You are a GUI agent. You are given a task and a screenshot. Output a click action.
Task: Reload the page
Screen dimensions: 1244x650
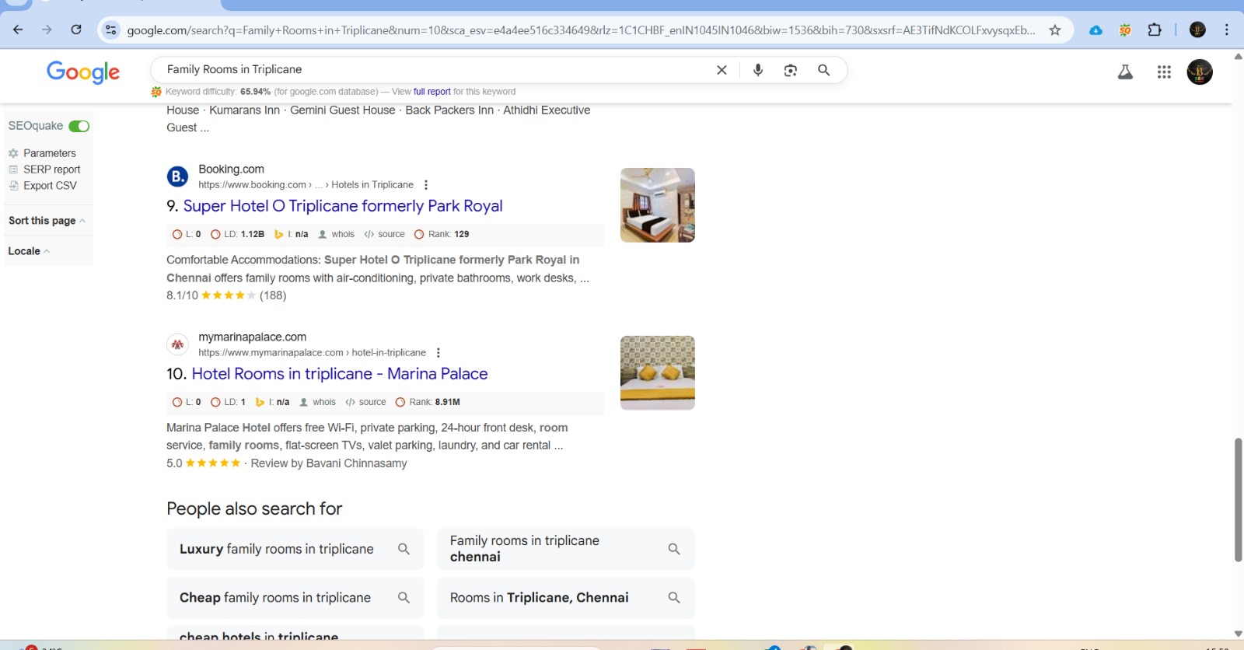click(76, 30)
